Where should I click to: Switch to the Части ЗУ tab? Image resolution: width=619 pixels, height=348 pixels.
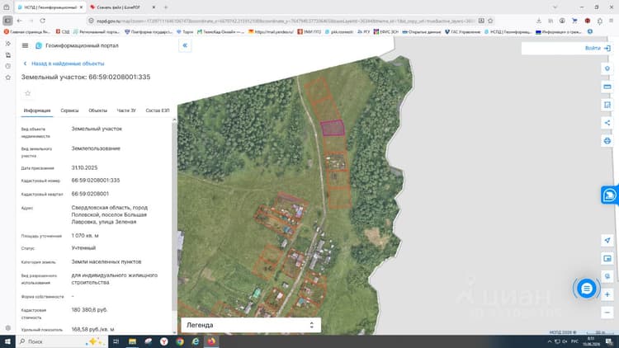pos(126,111)
